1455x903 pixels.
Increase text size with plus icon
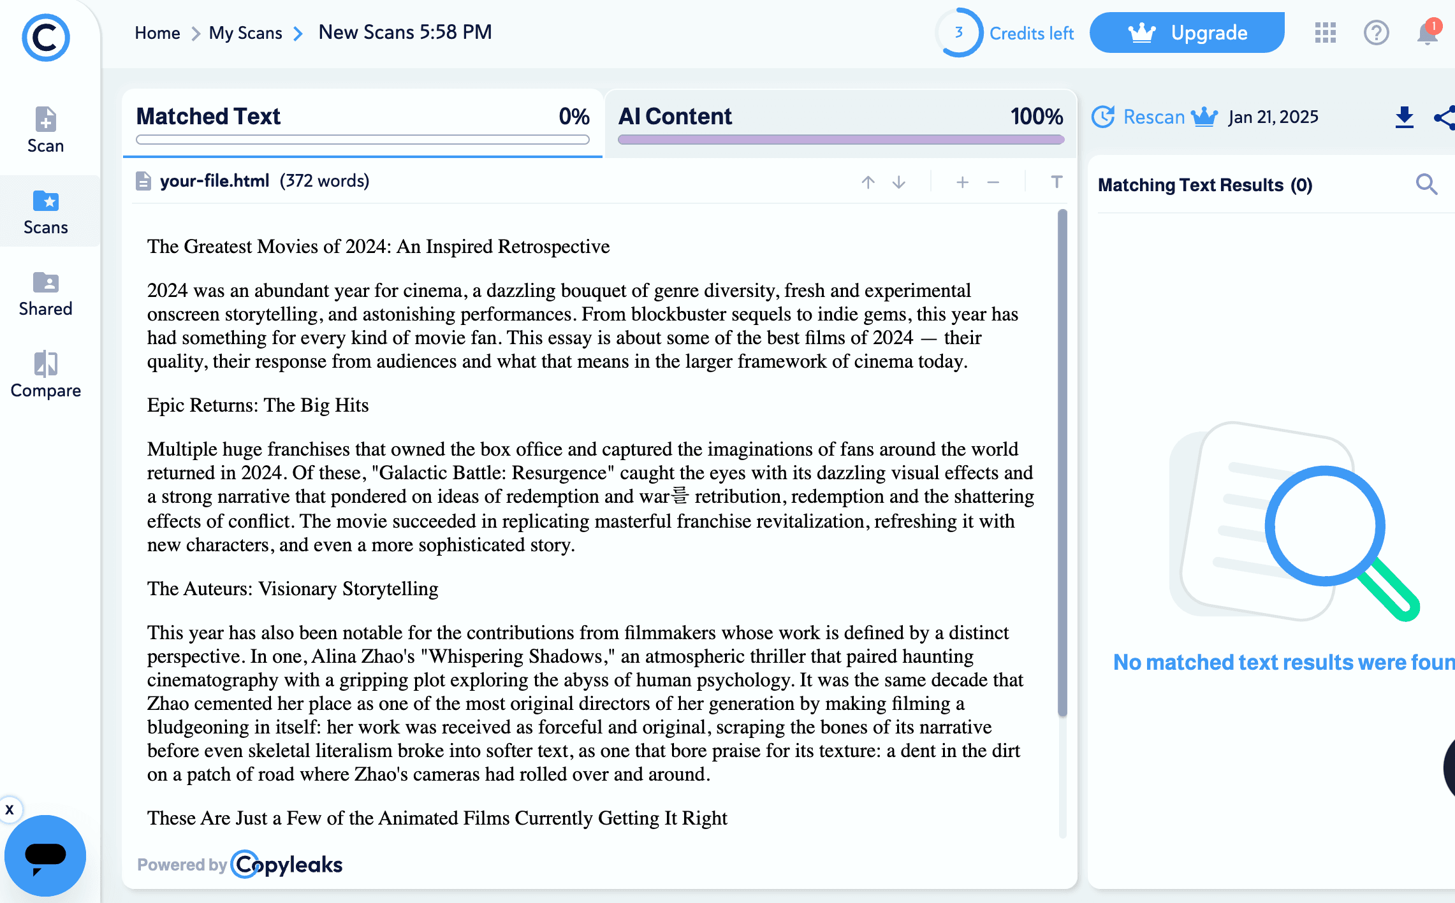962,182
